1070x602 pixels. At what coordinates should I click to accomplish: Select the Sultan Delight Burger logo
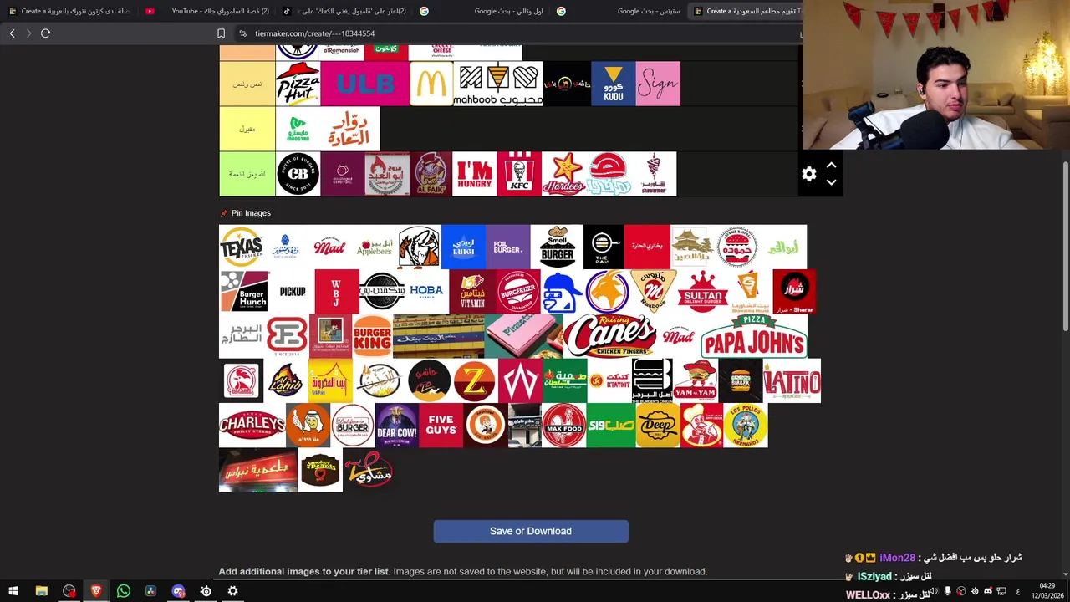pyautogui.click(x=702, y=291)
